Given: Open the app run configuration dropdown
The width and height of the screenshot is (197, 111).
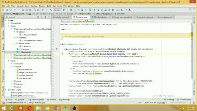Looking at the screenshot, I should 58,10.
